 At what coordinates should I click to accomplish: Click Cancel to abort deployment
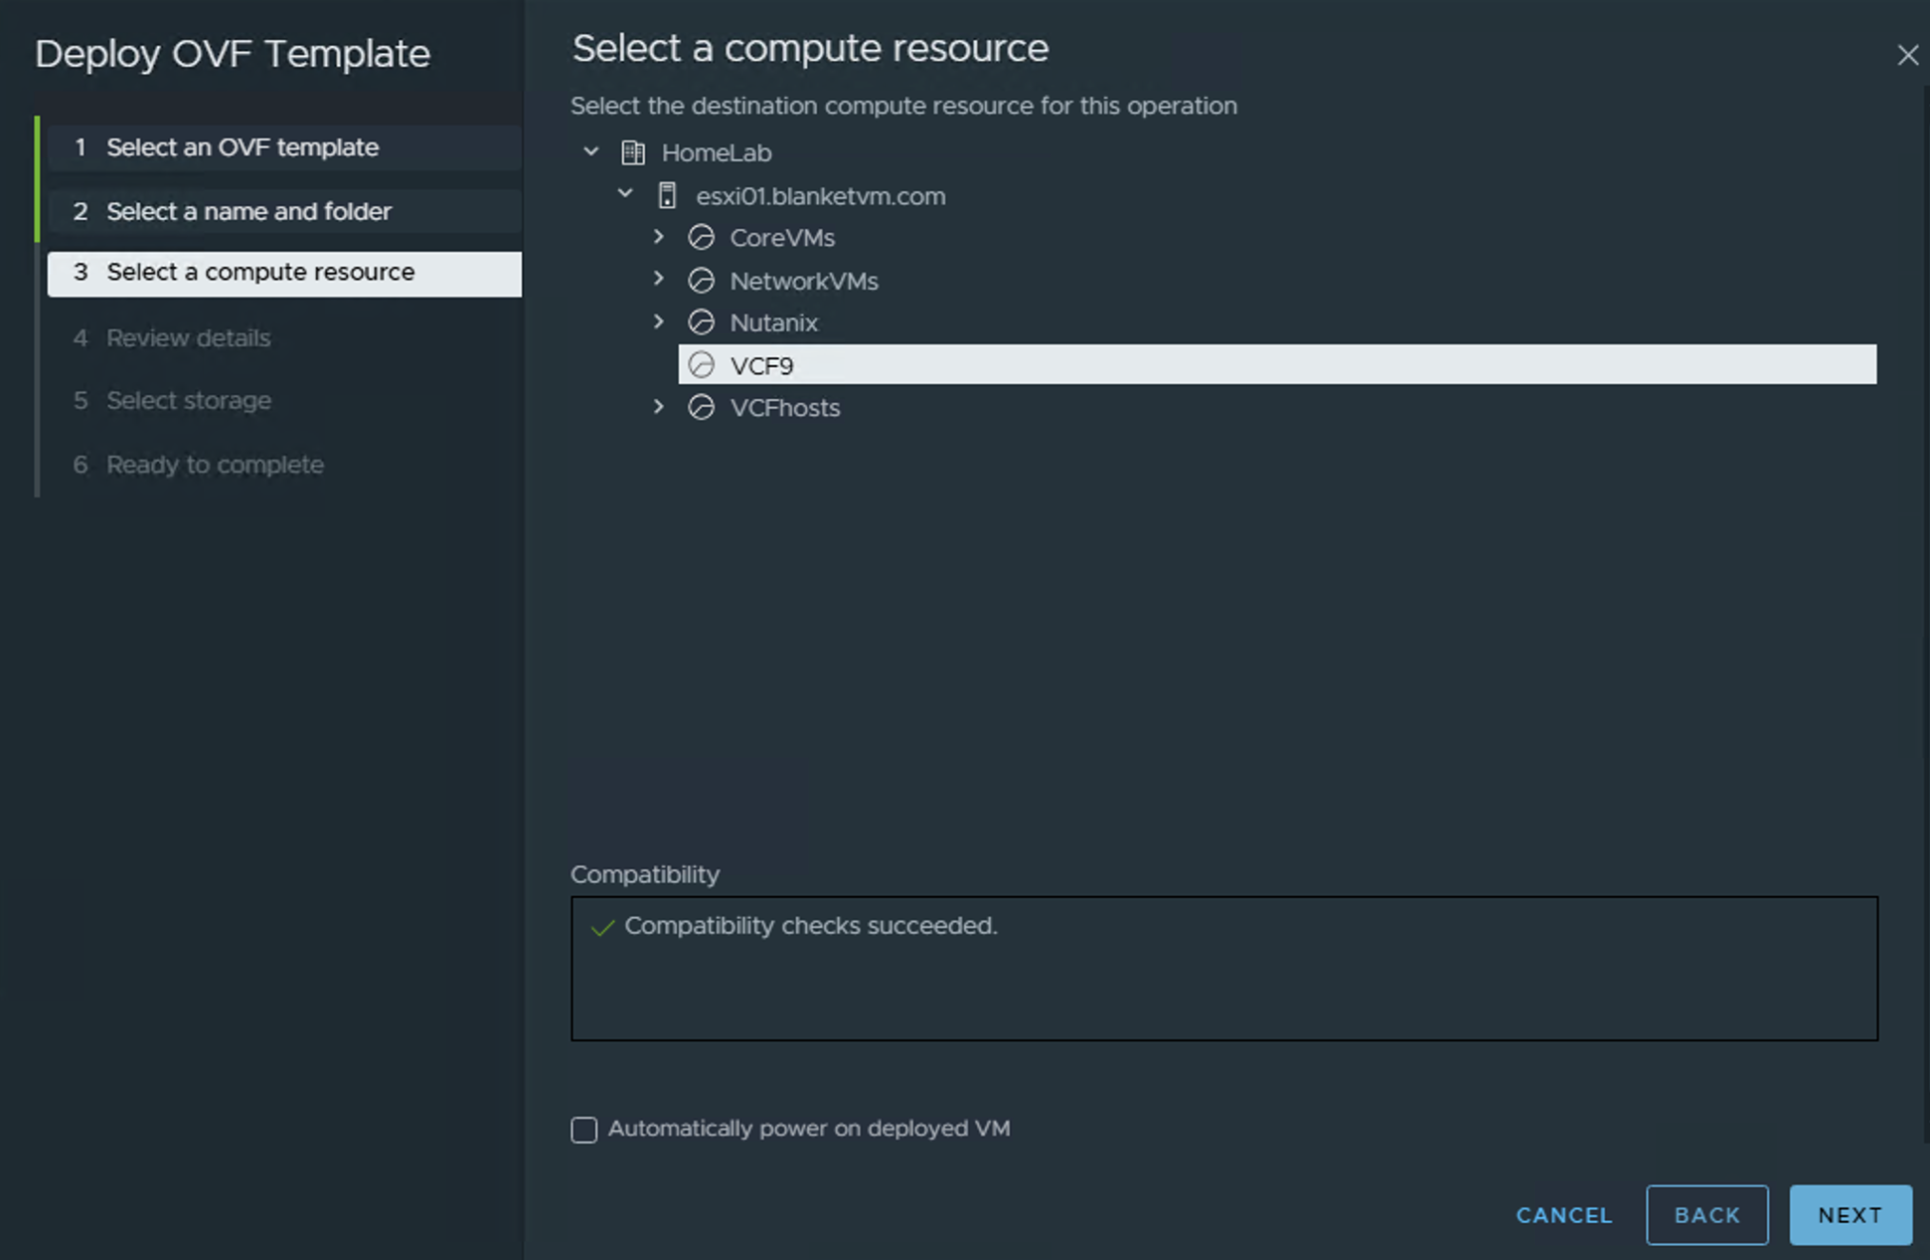point(1563,1214)
